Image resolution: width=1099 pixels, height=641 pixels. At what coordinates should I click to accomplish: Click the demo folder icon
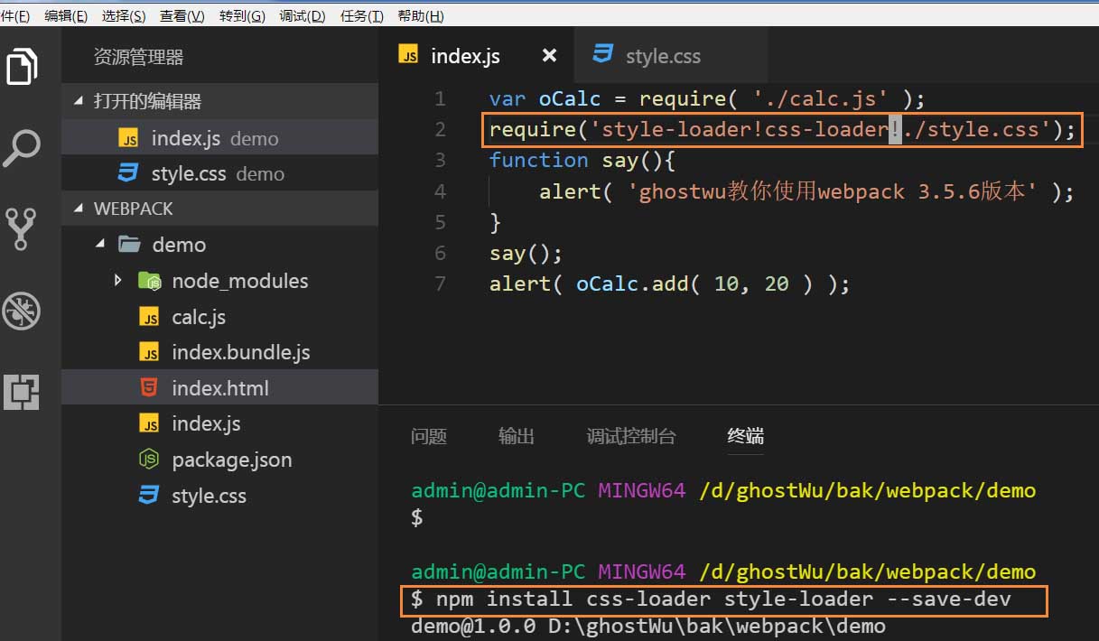129,245
